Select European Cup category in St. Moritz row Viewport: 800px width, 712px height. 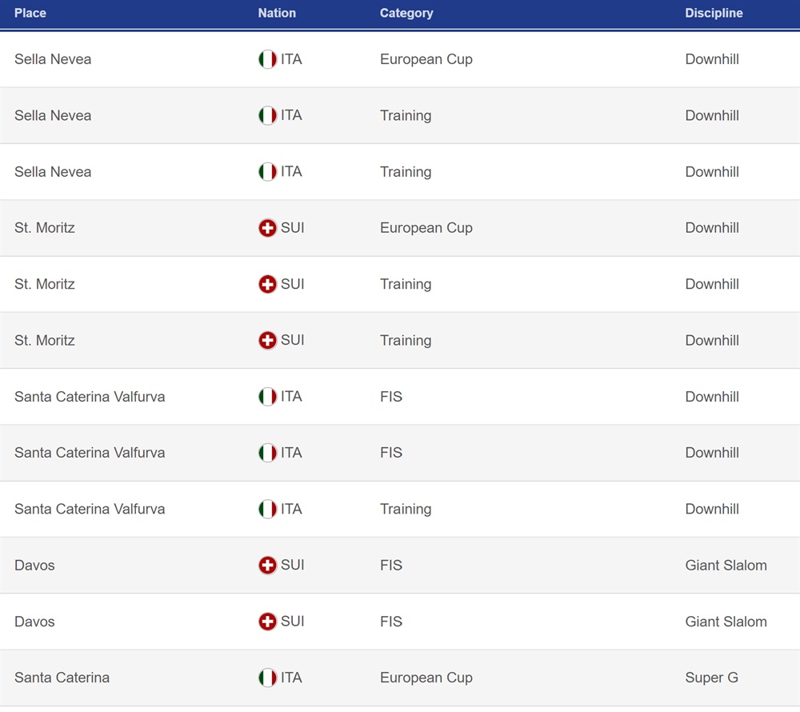point(426,228)
